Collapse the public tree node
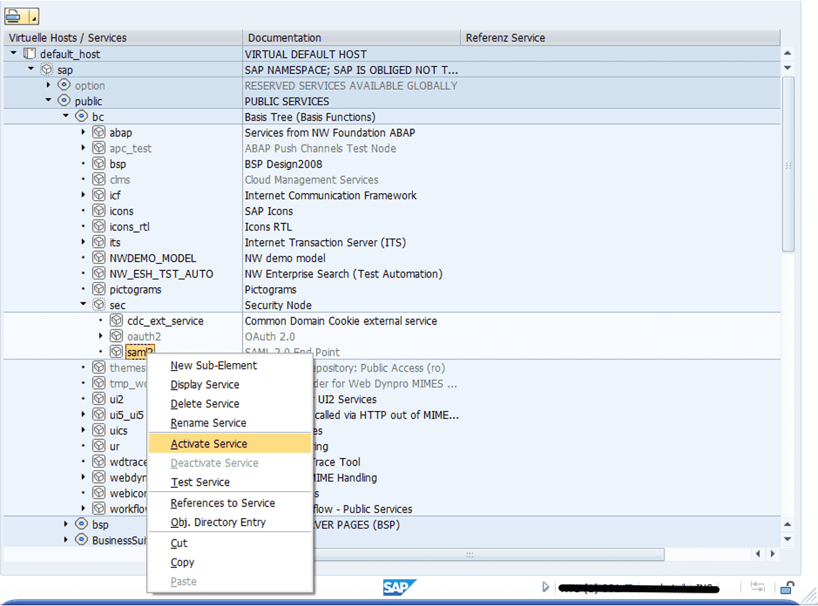The width and height of the screenshot is (818, 606). click(48, 100)
